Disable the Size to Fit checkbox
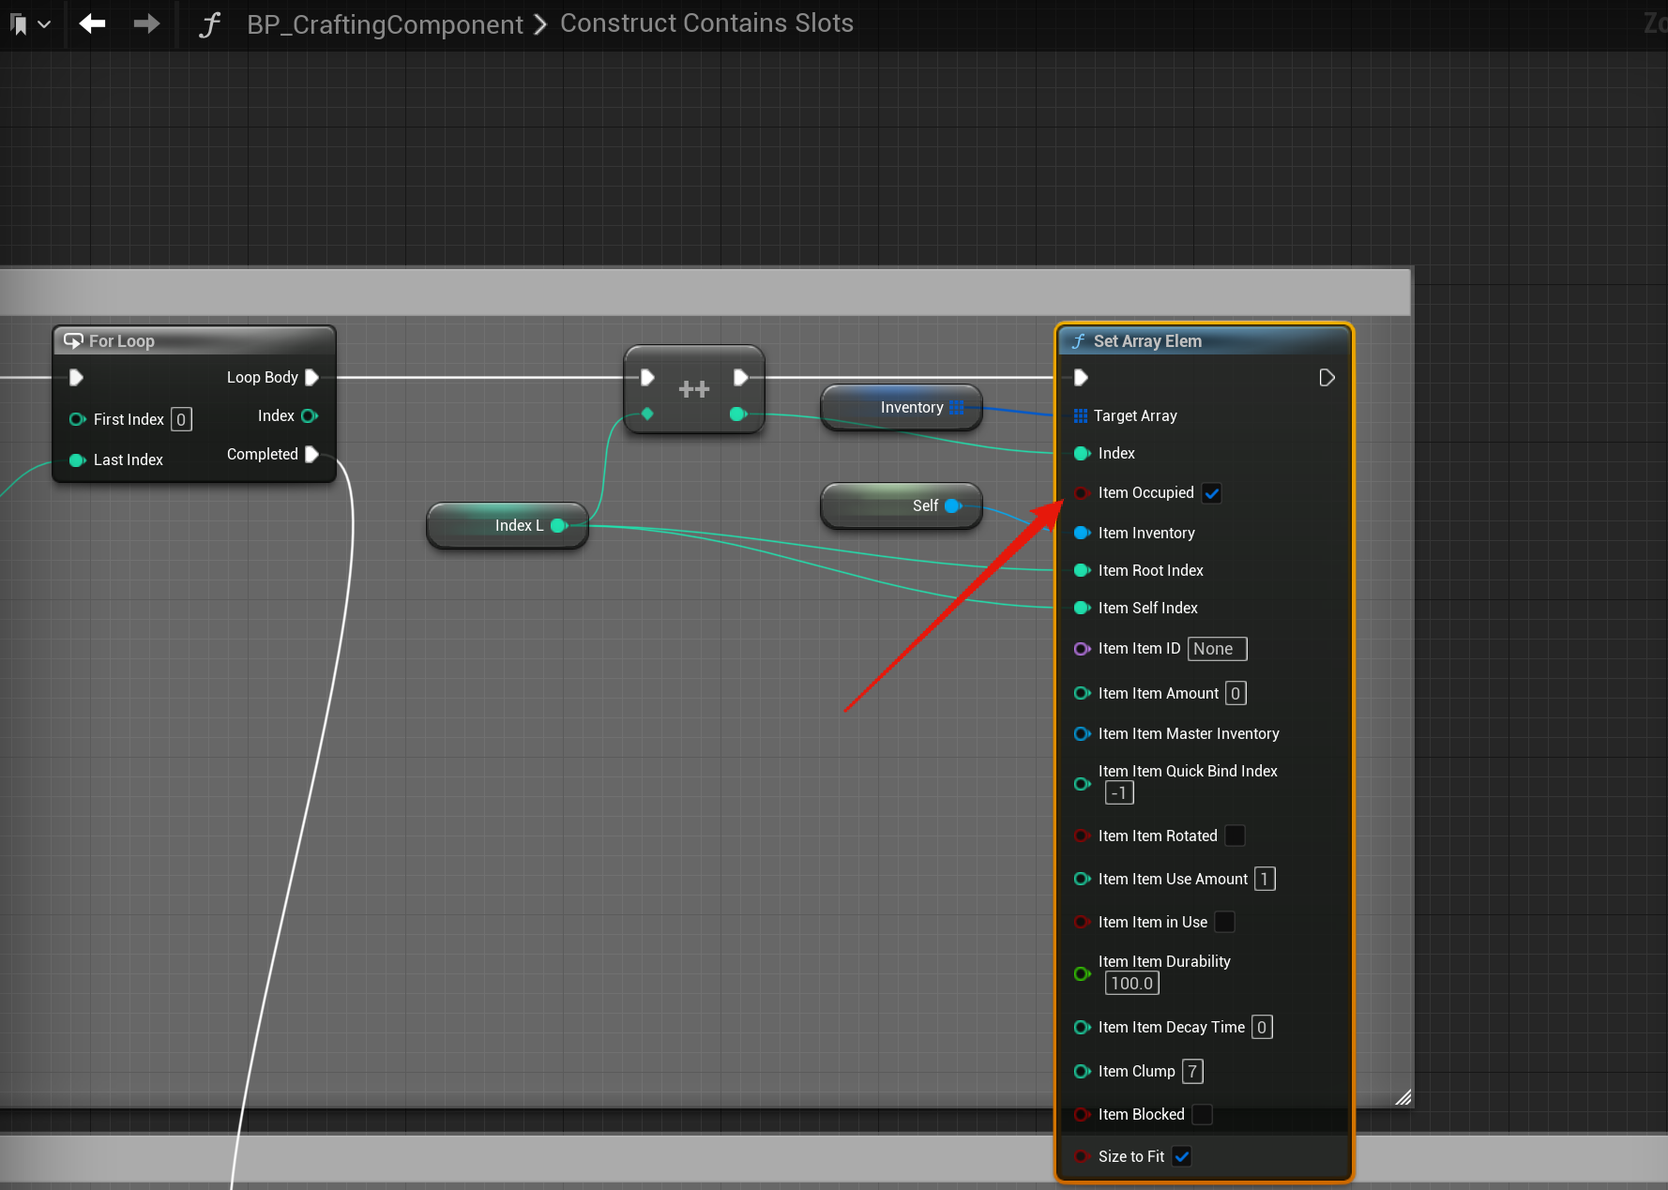Viewport: 1668px width, 1190px height. pos(1181,1156)
